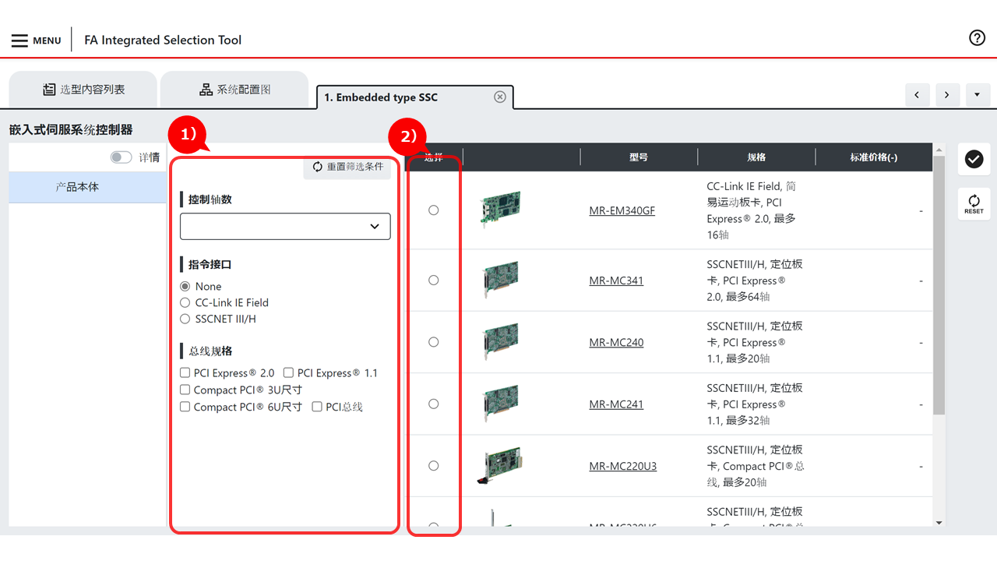The width and height of the screenshot is (997, 561).
Task: Select 产品本体 in left panel
Action: [x=77, y=187]
